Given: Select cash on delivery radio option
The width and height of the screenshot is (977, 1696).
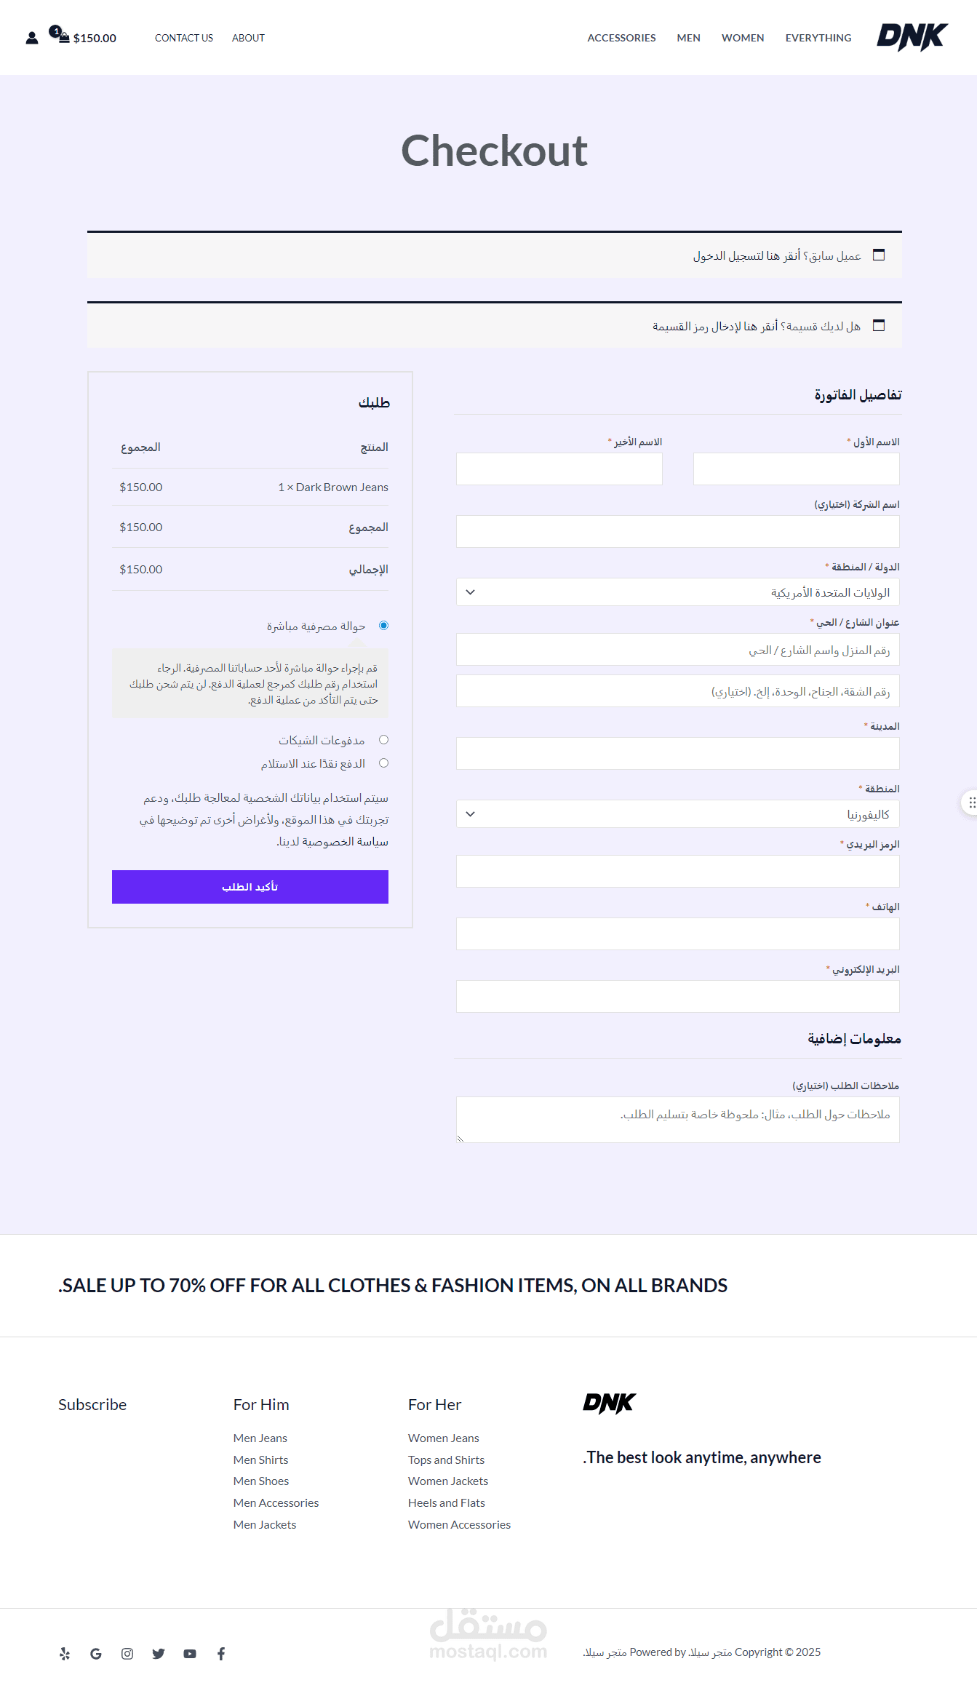Looking at the screenshot, I should [x=383, y=763].
